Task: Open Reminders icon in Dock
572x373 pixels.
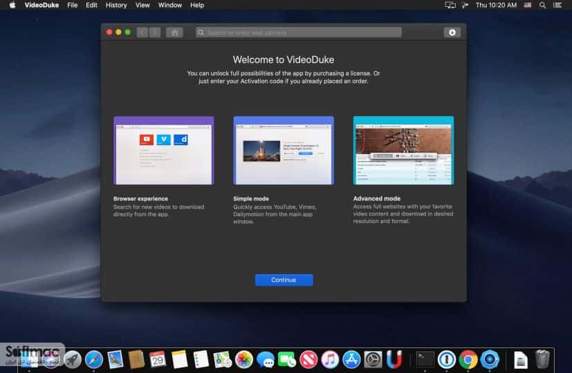Action: click(201, 359)
